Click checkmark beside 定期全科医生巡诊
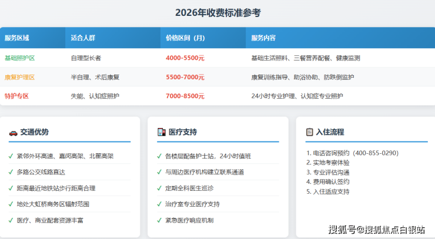Screen dimensions: 435x239 [x=159, y=188]
